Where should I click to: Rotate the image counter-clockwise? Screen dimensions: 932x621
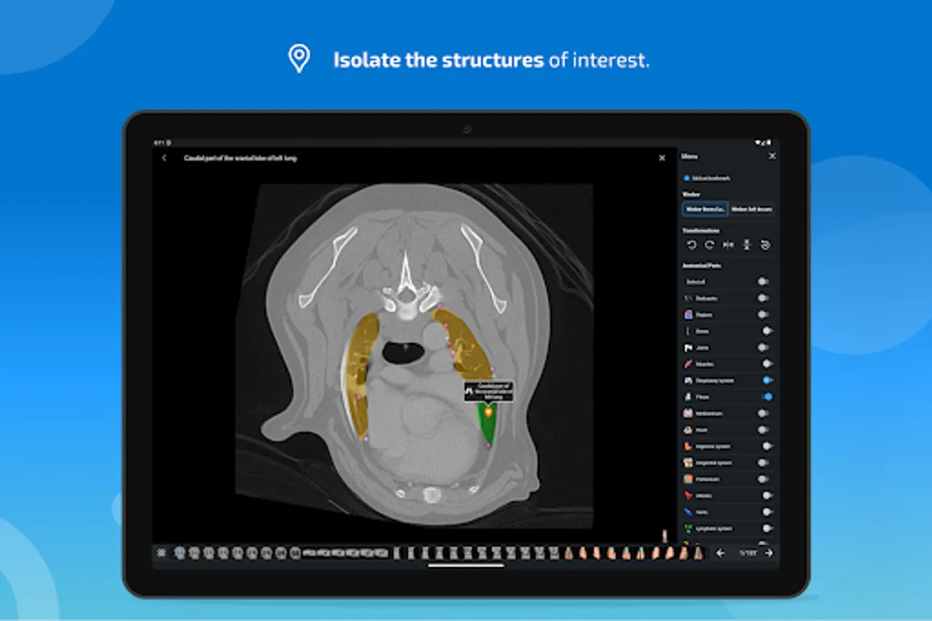[x=691, y=245]
